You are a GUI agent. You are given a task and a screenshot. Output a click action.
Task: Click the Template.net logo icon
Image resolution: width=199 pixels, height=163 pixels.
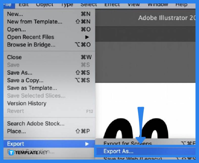click(11, 153)
